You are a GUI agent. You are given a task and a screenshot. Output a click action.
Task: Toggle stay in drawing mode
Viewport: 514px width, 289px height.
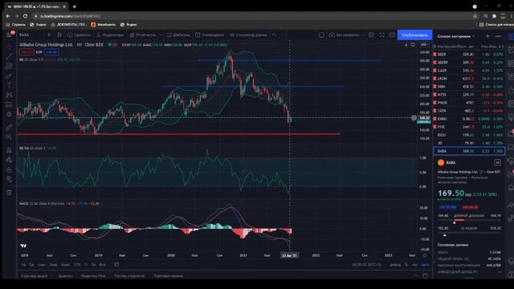point(9,160)
